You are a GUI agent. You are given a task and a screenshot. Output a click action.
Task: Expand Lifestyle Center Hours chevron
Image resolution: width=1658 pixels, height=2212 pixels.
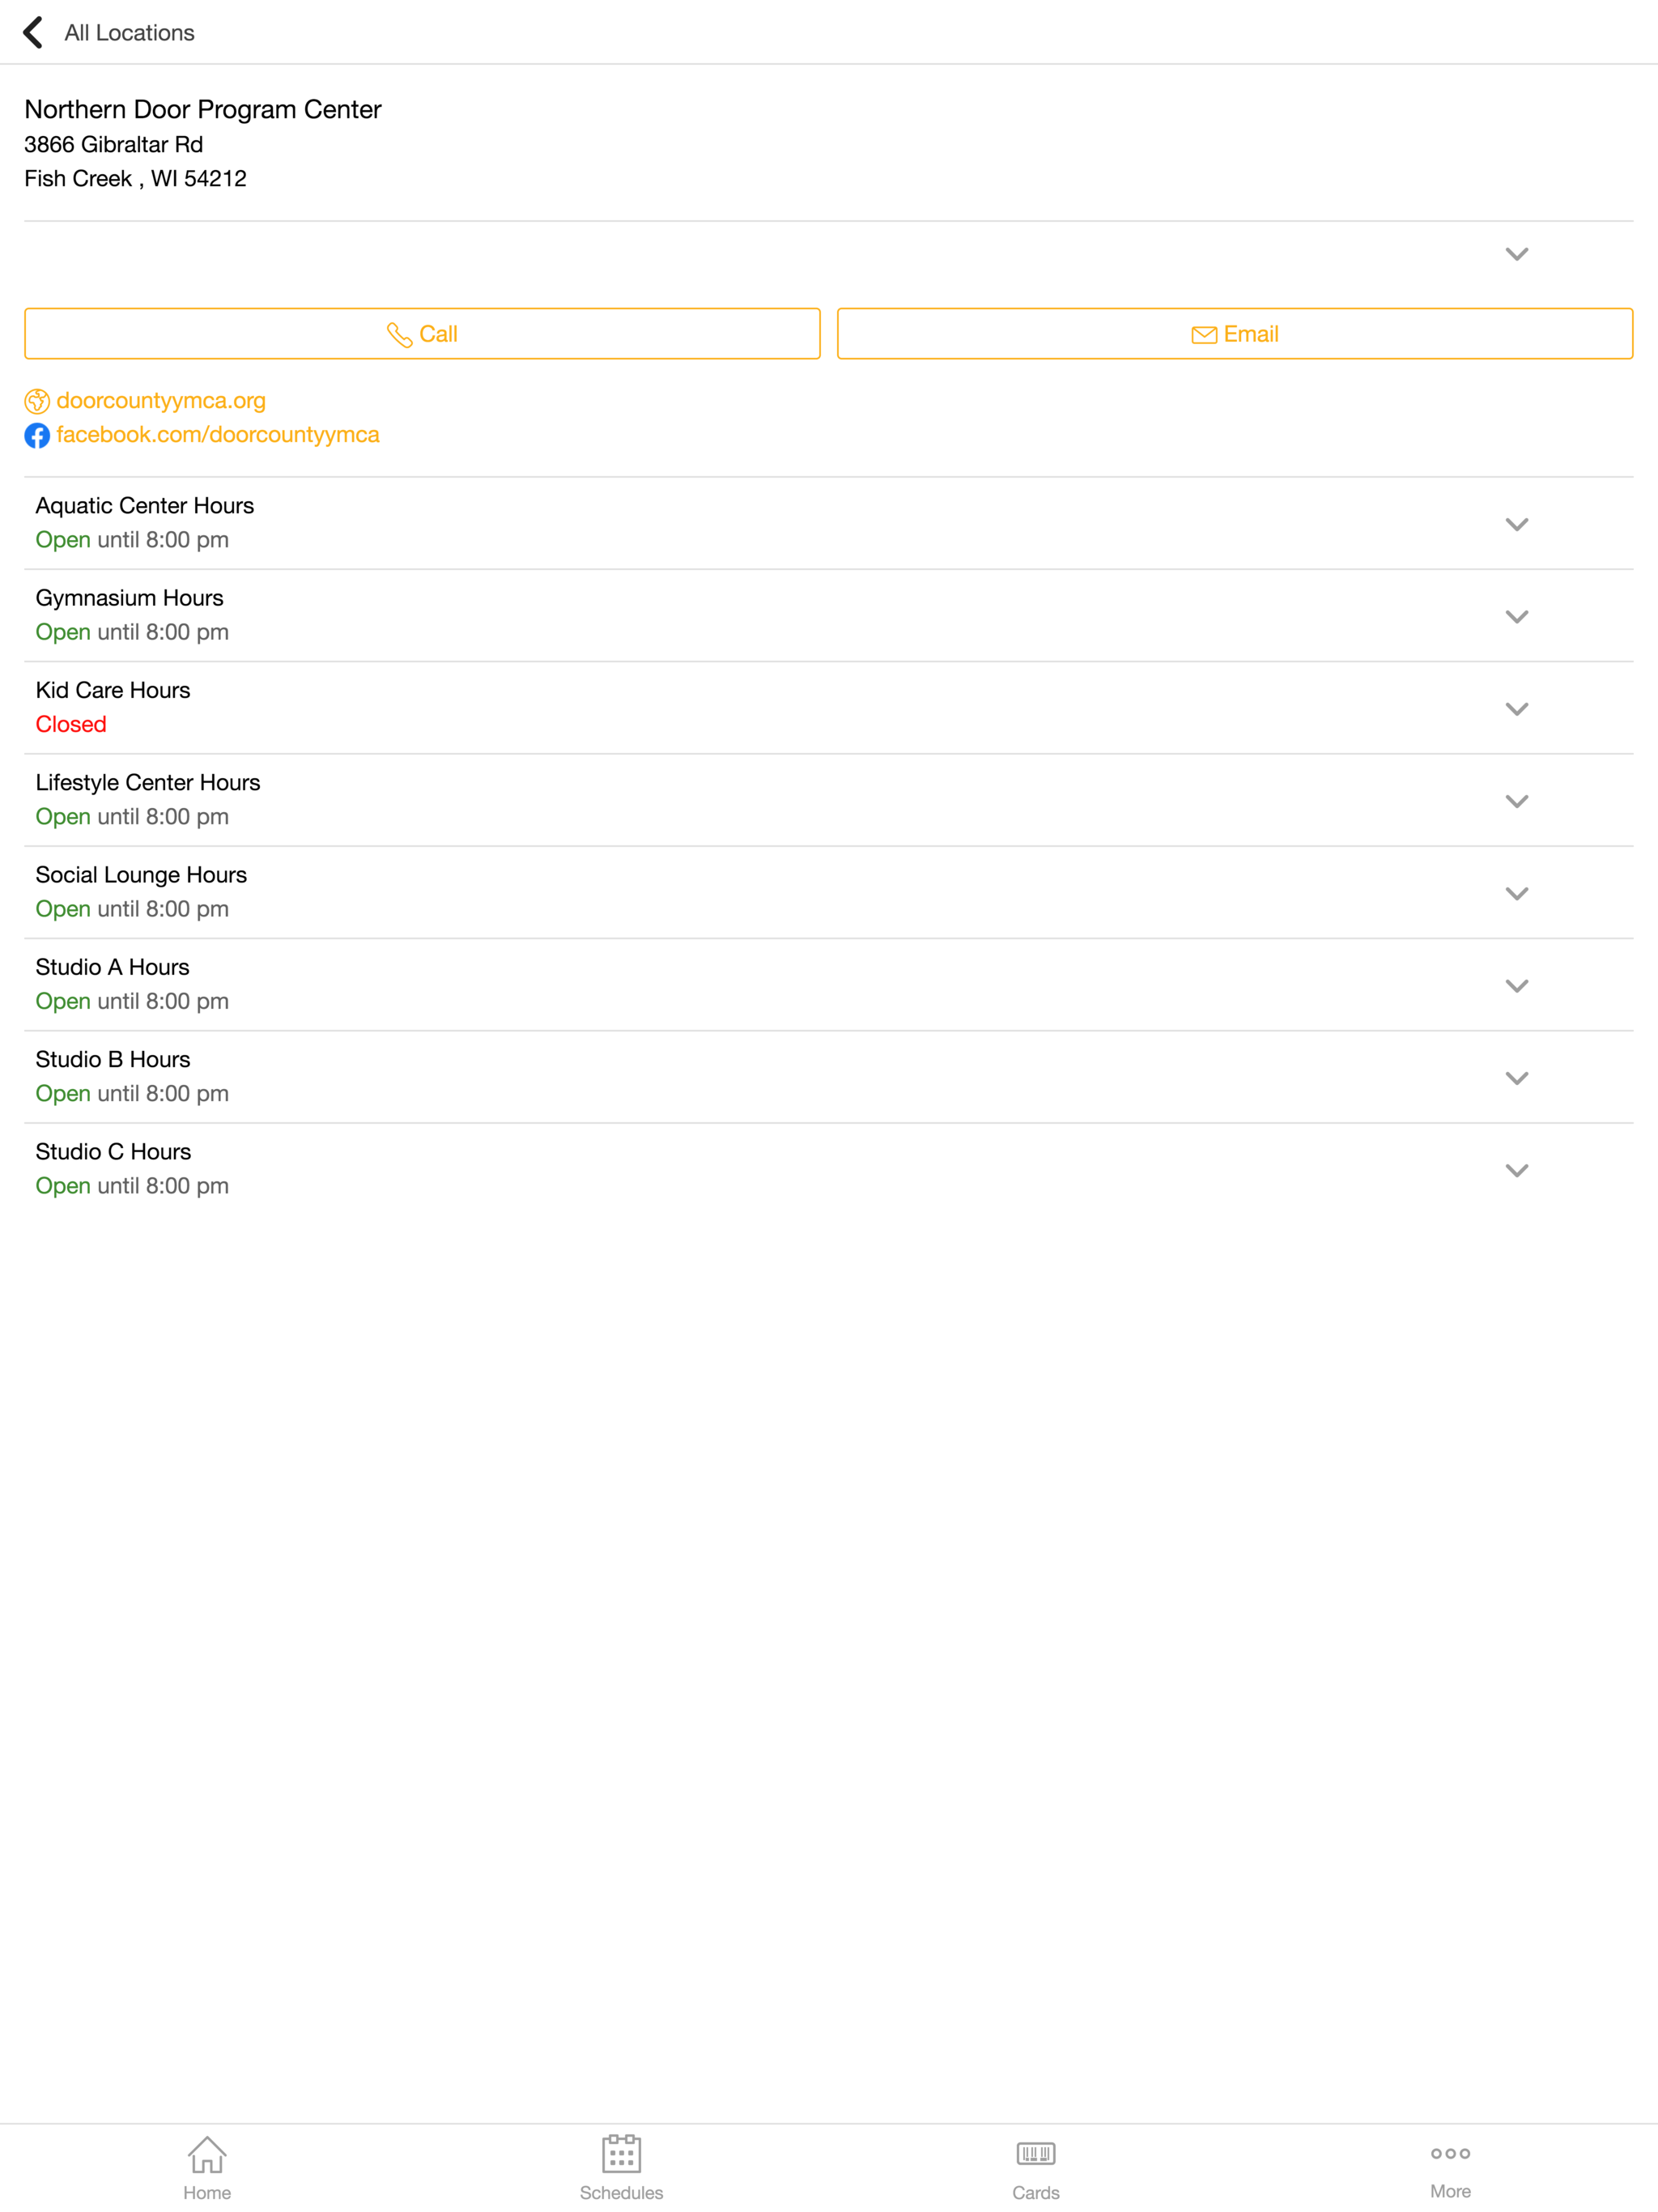[1516, 801]
